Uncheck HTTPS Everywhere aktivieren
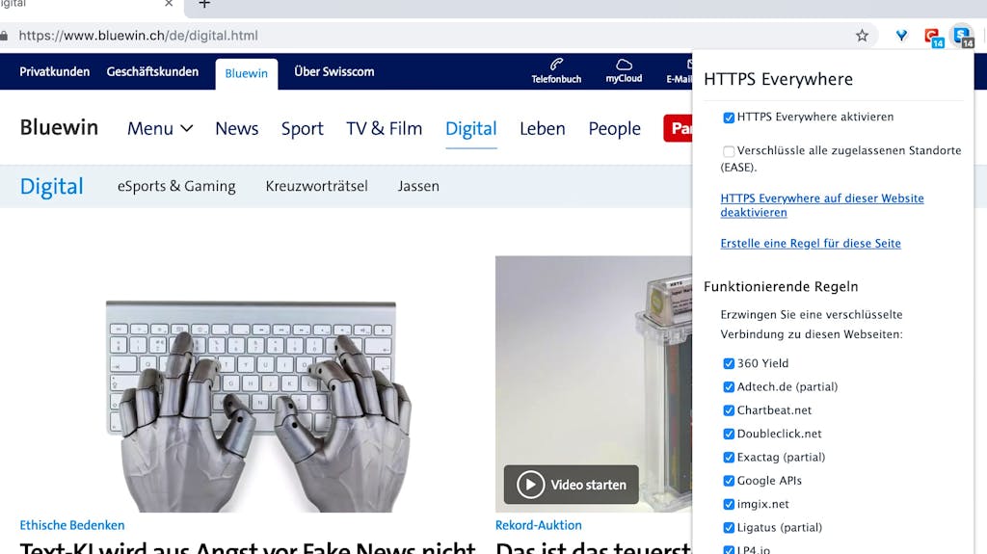This screenshot has height=554, width=987. coord(729,118)
